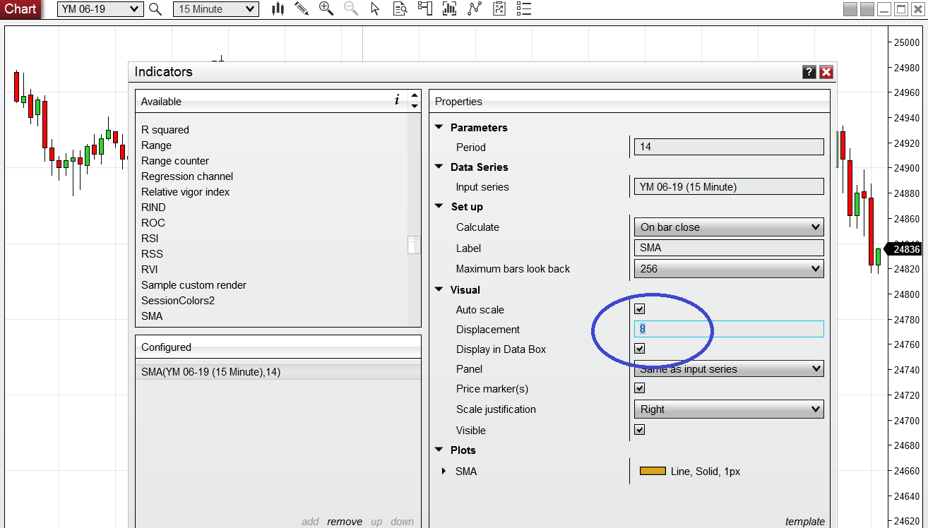928x528 pixels.
Task: Select Relative vigor index indicator
Action: pyautogui.click(x=185, y=192)
